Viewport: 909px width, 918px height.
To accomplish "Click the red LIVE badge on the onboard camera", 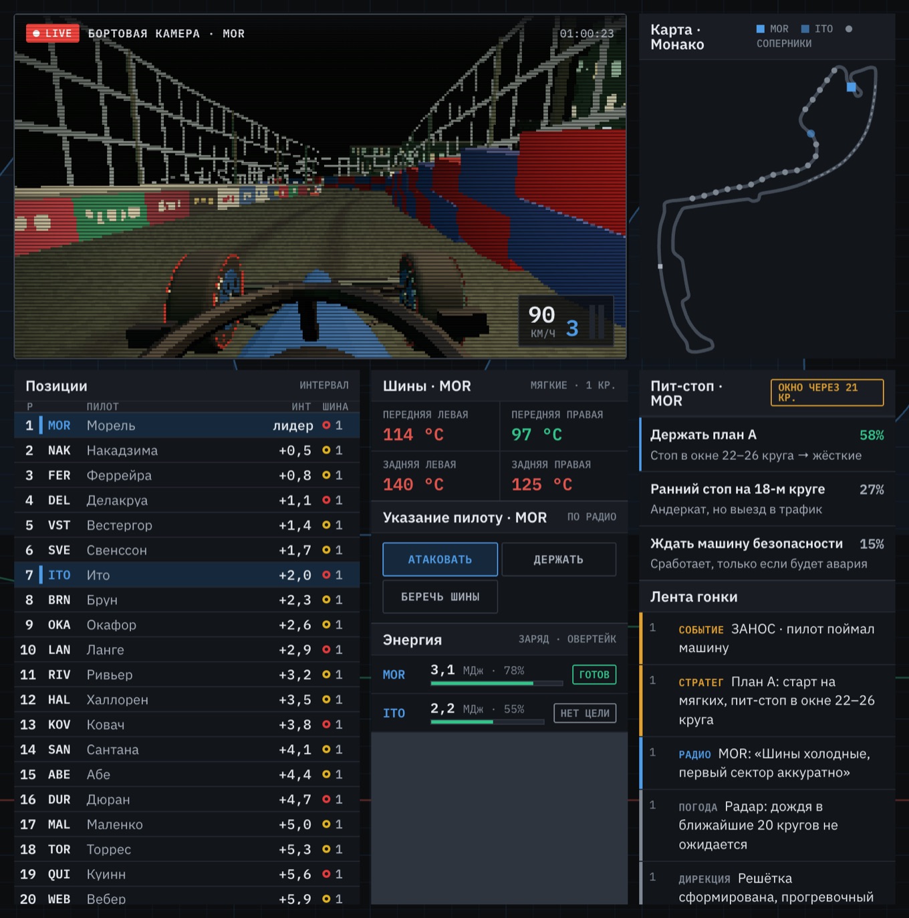I will coord(53,33).
